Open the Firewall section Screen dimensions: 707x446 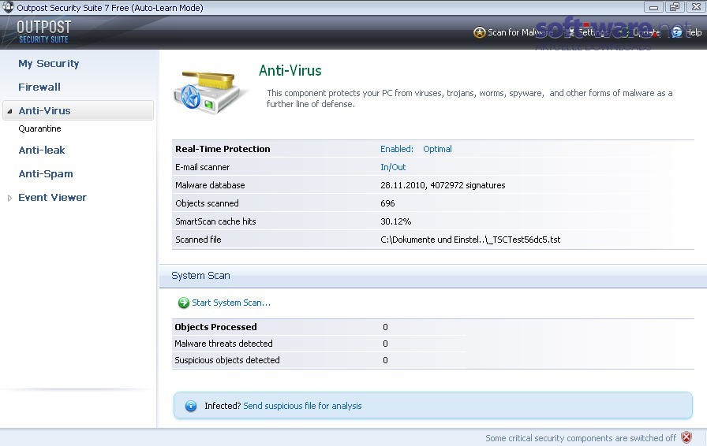tap(39, 87)
